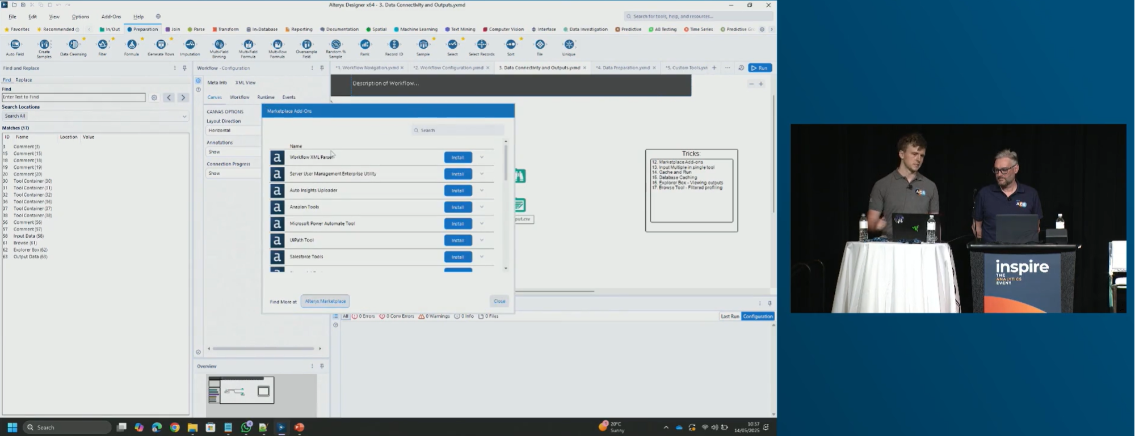Viewport: 1135px width, 436px height.
Task: Run the workflow
Action: 760,68
